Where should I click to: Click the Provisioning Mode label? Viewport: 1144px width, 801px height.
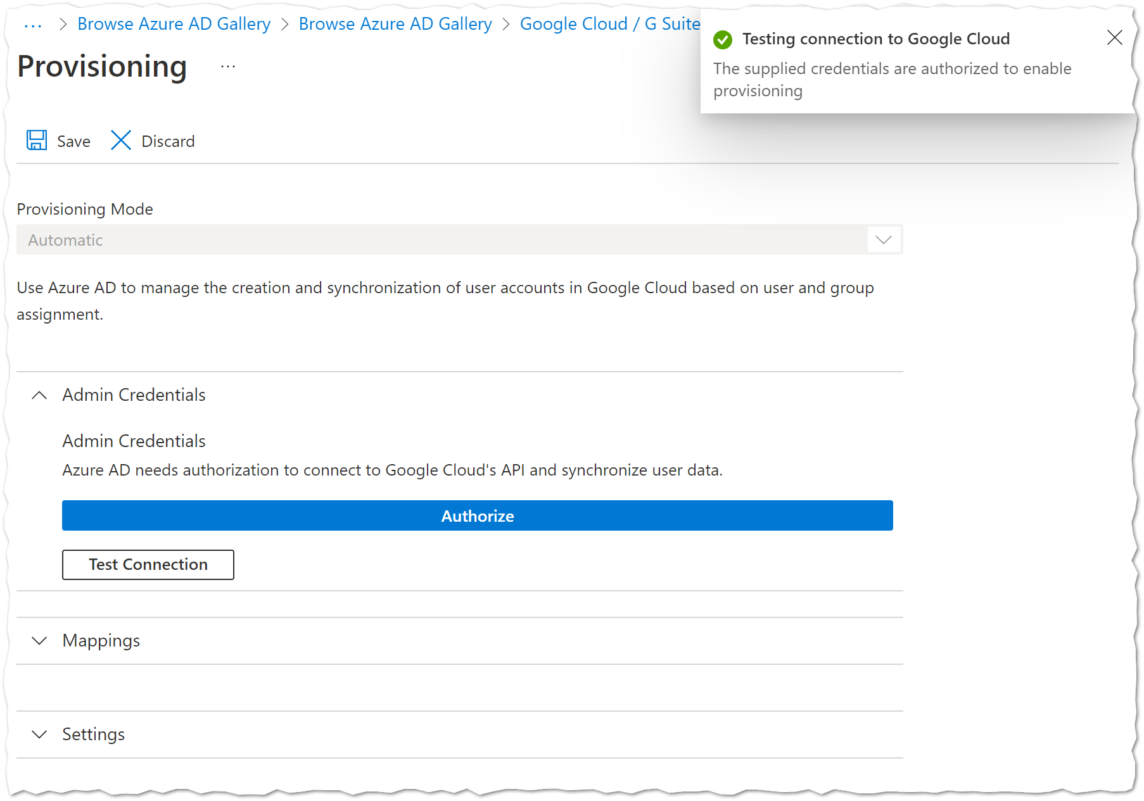pos(85,209)
